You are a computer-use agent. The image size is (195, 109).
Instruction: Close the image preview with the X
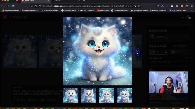(x=190, y=18)
